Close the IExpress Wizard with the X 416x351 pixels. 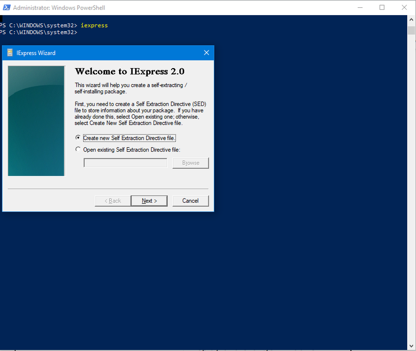pos(206,53)
